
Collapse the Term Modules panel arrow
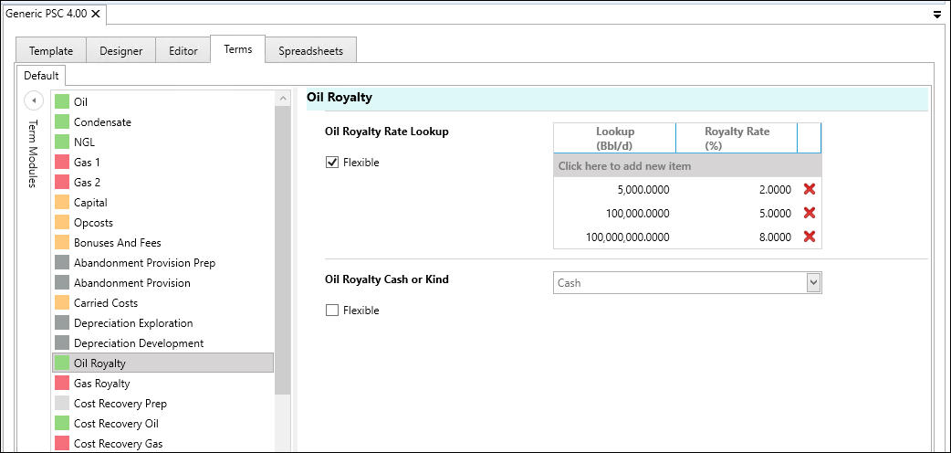[34, 100]
